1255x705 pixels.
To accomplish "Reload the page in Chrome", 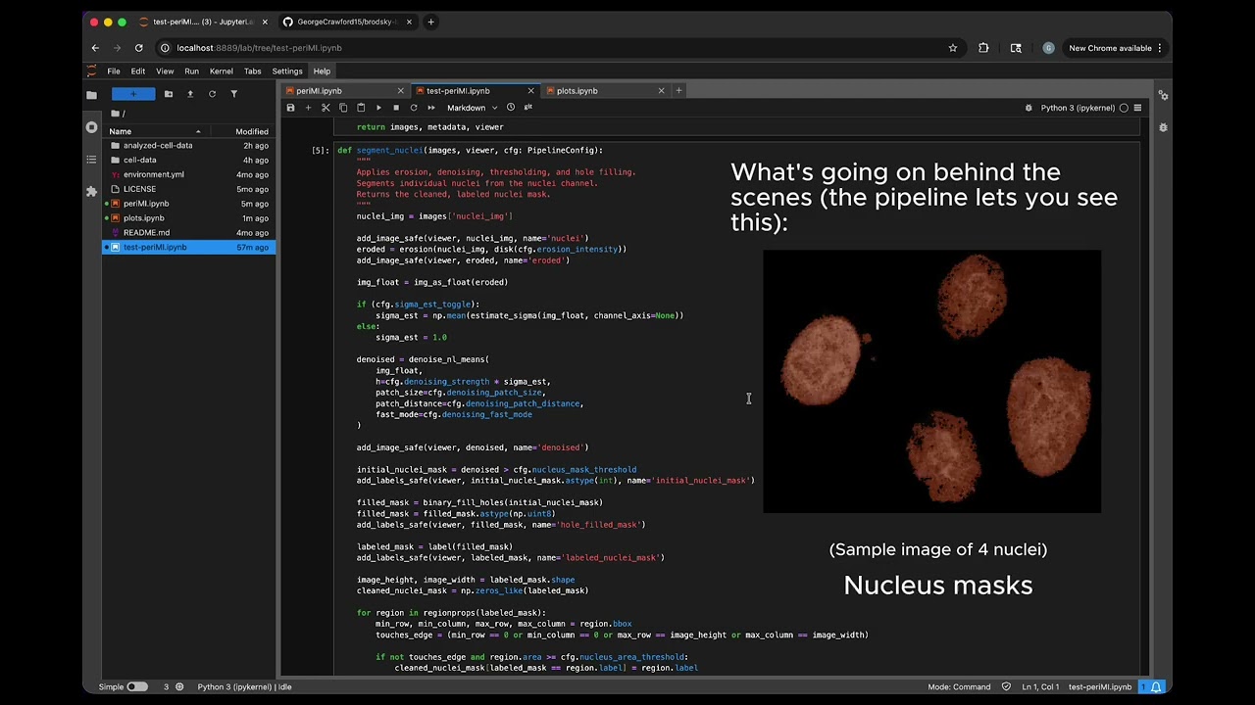I will pyautogui.click(x=139, y=48).
